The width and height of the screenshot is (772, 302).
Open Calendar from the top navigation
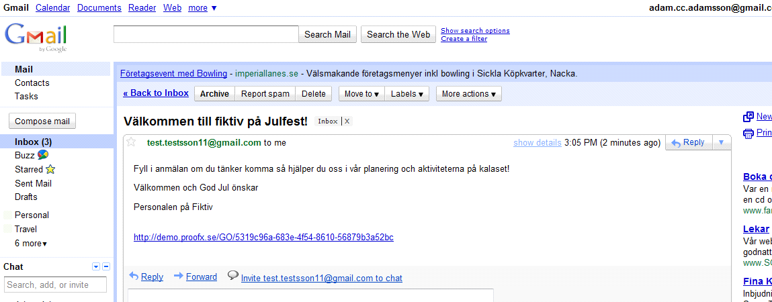pos(52,8)
